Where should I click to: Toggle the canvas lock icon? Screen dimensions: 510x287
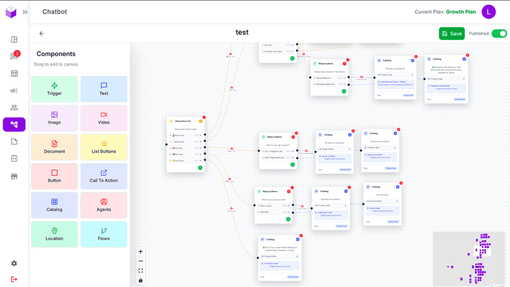pyautogui.click(x=140, y=280)
